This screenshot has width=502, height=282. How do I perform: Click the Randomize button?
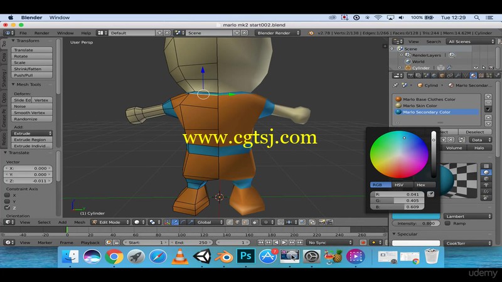tap(32, 119)
